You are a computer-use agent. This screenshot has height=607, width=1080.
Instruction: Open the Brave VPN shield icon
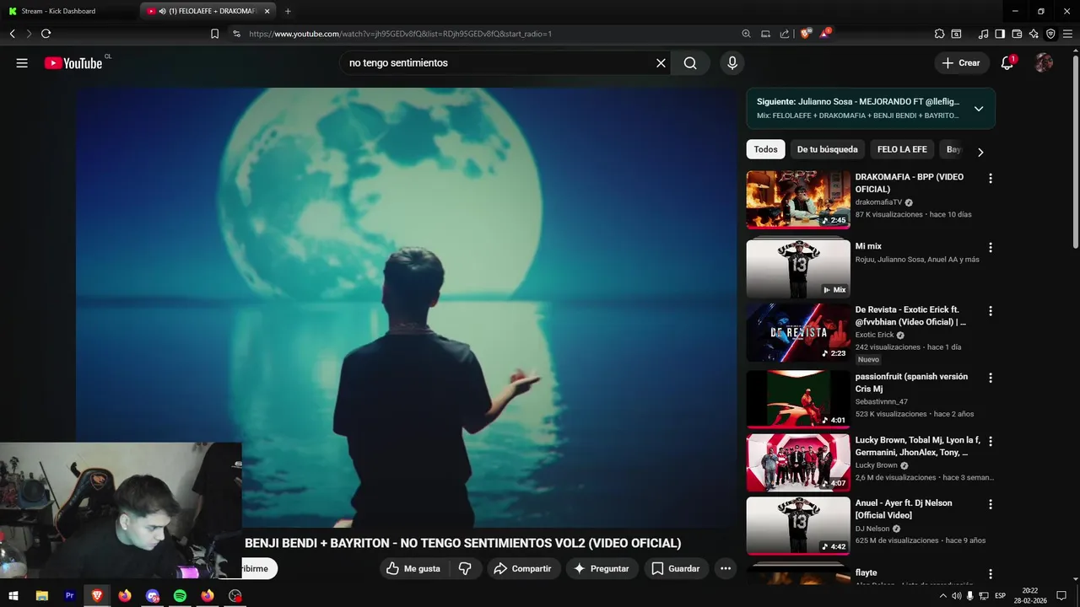point(1050,34)
